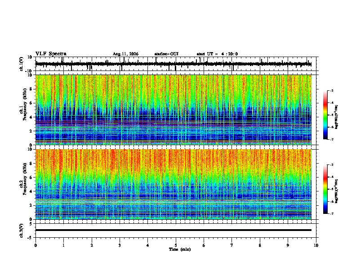Screen dimensions: 356x275
Task: Click time axis tick label "2"
Action: click(x=92, y=245)
